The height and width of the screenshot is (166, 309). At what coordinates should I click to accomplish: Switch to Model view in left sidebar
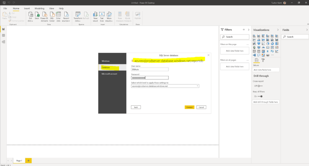(3, 42)
